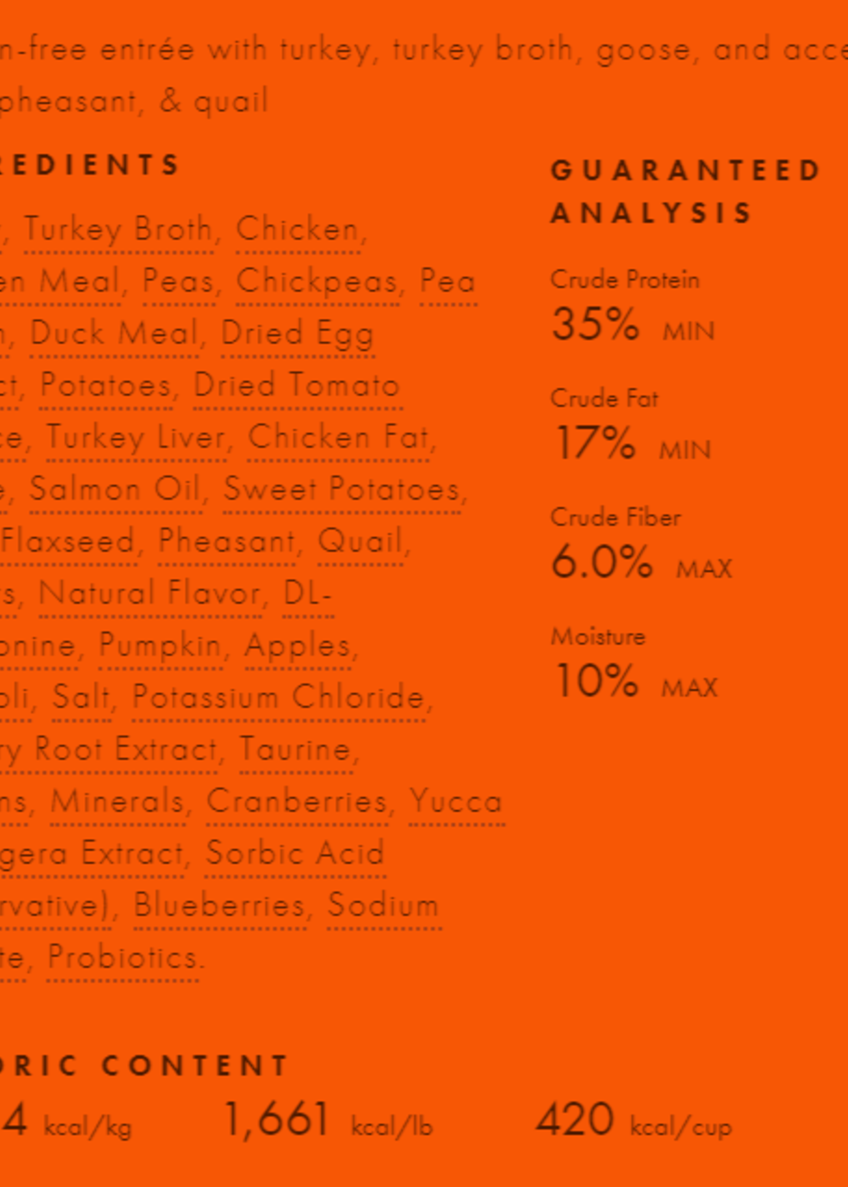This screenshot has width=848, height=1187.
Task: Open the Chickpeas ingredient link
Action: pyautogui.click(x=316, y=282)
